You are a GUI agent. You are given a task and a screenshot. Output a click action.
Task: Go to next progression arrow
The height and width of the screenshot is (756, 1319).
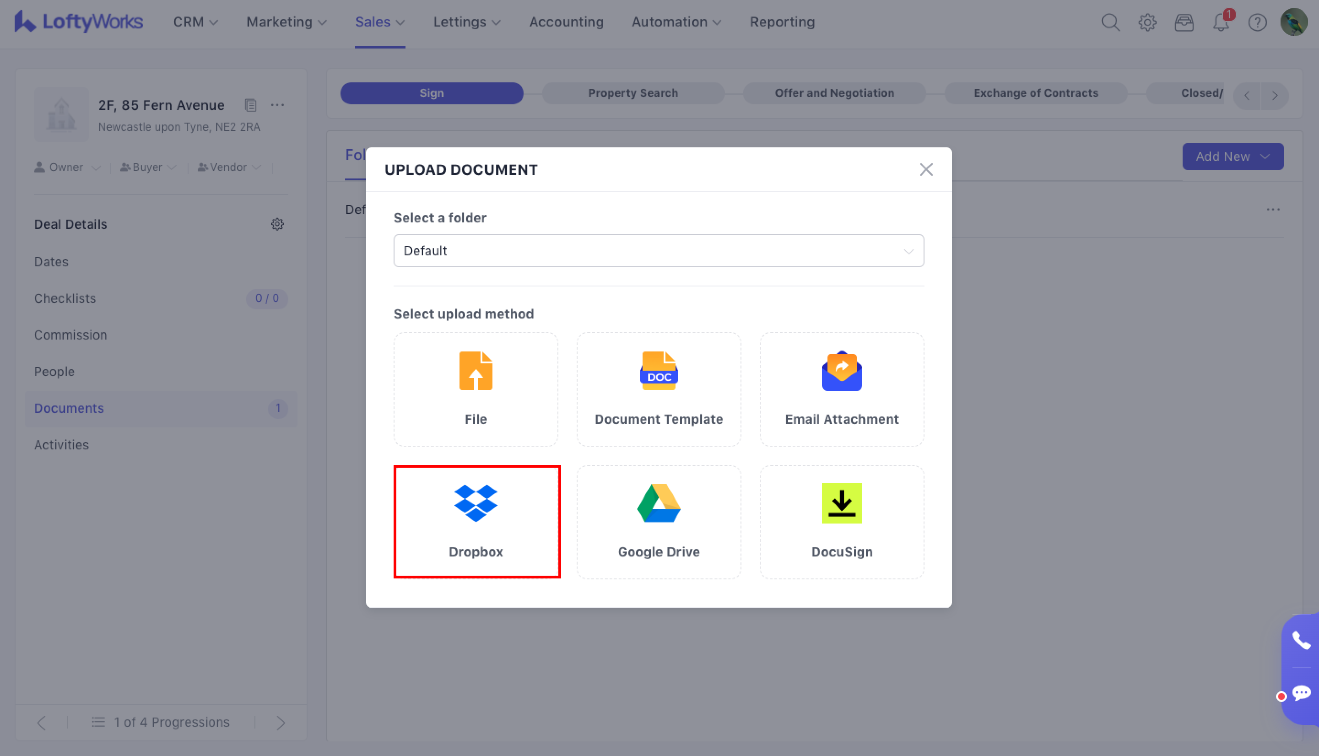coord(281,722)
